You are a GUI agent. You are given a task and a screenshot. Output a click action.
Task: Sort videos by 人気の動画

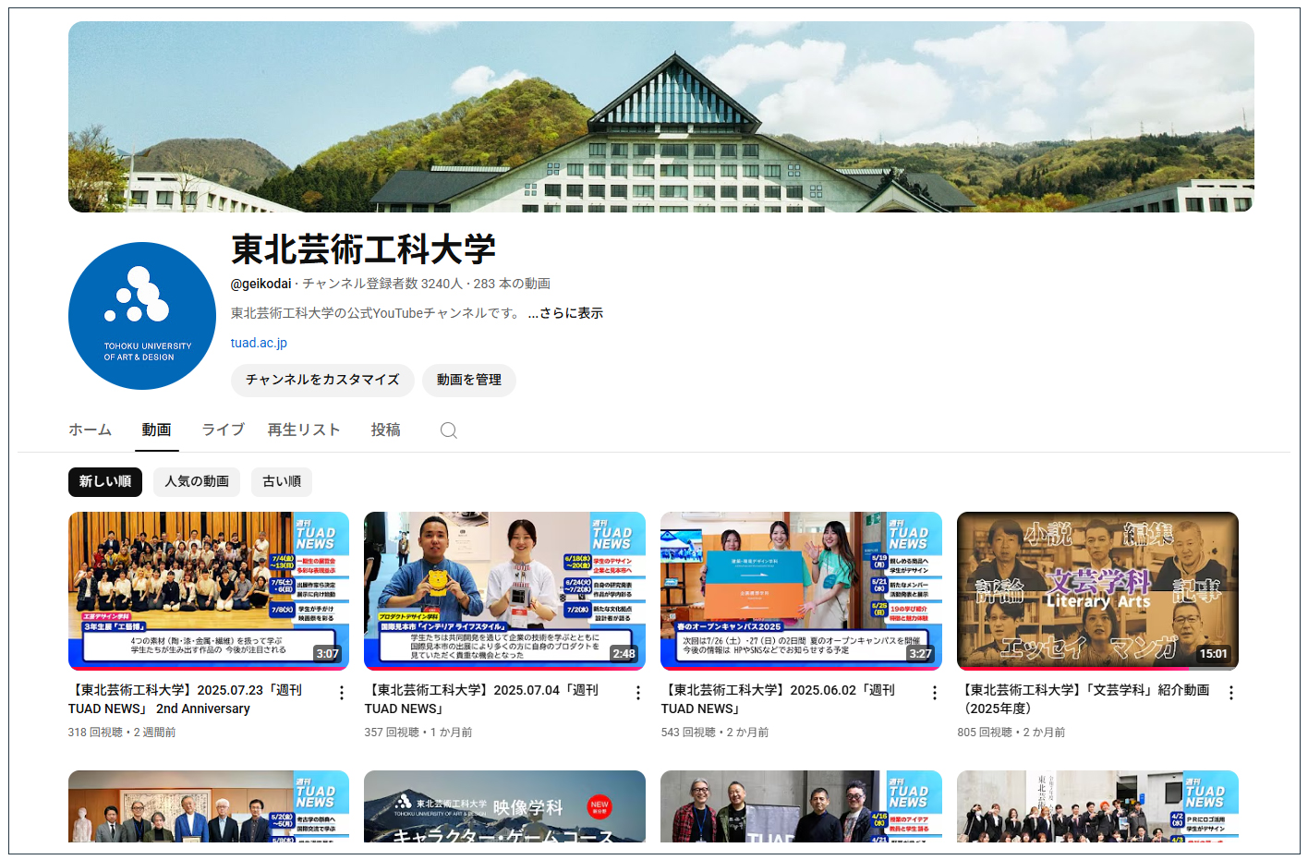point(197,481)
